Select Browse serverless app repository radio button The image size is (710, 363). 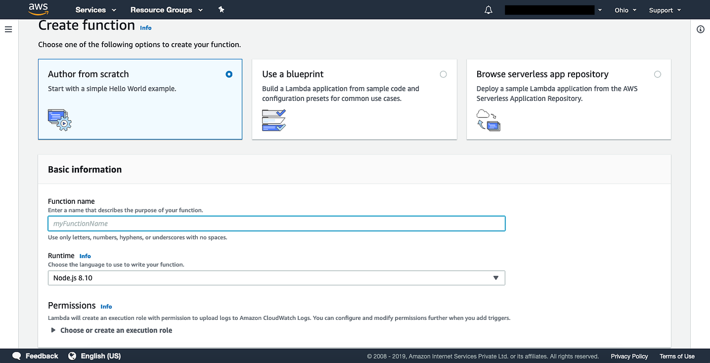658,74
